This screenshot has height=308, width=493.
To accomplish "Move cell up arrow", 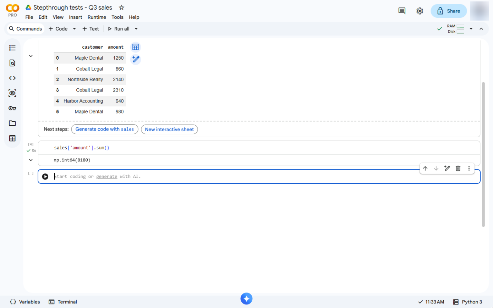I will [425, 169].
